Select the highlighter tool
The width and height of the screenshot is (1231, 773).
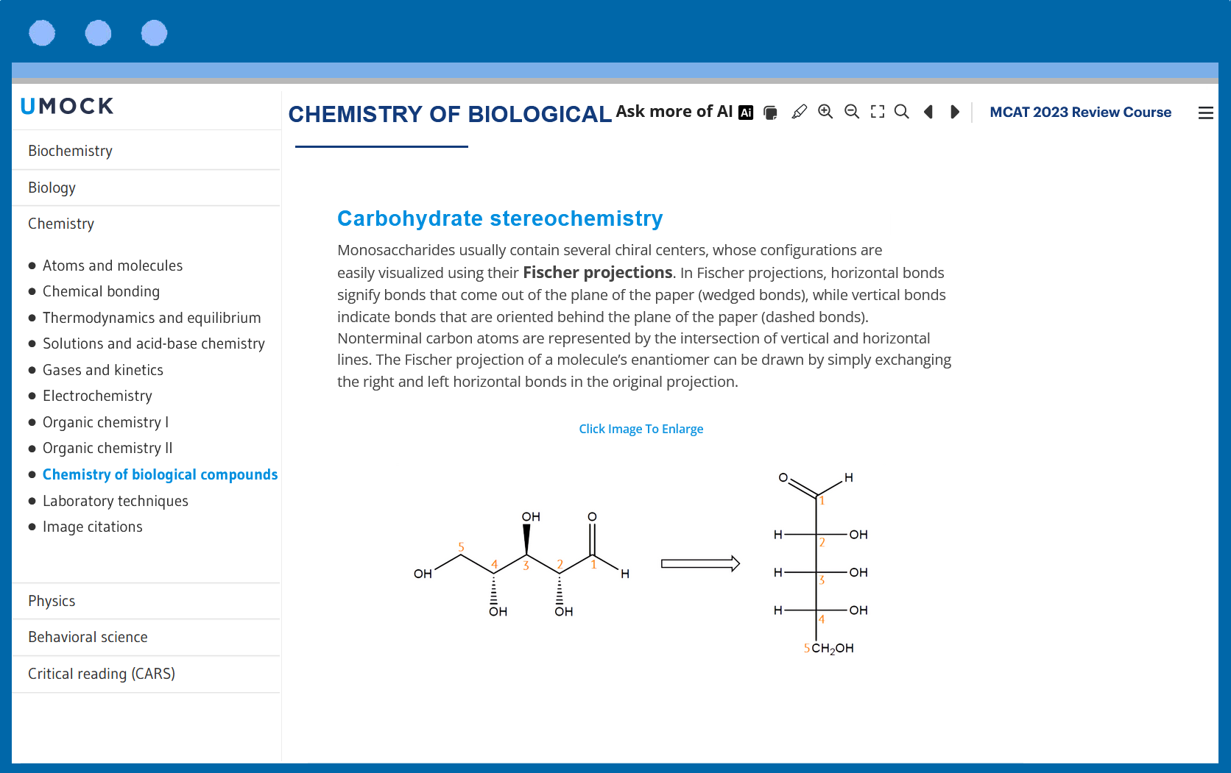(x=799, y=112)
